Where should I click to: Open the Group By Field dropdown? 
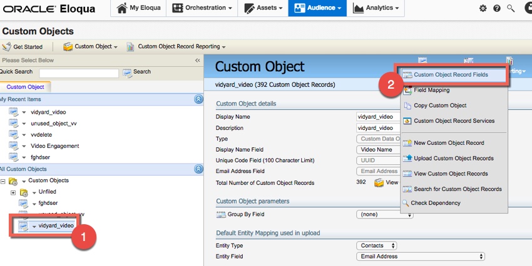point(385,214)
